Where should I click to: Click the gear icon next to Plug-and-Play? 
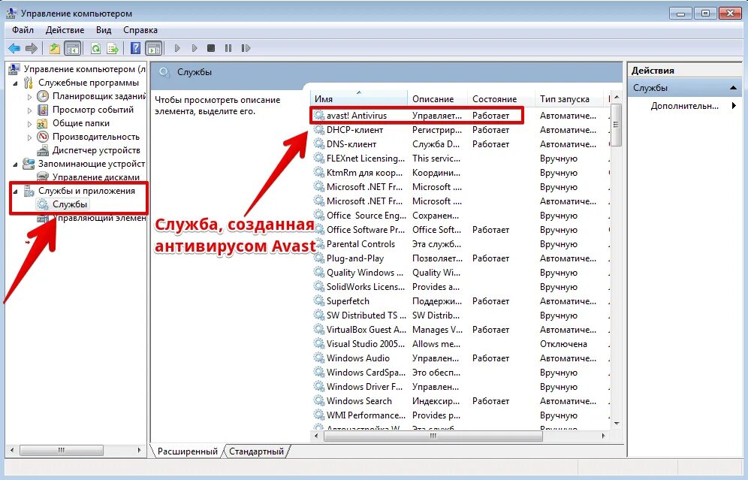click(318, 258)
